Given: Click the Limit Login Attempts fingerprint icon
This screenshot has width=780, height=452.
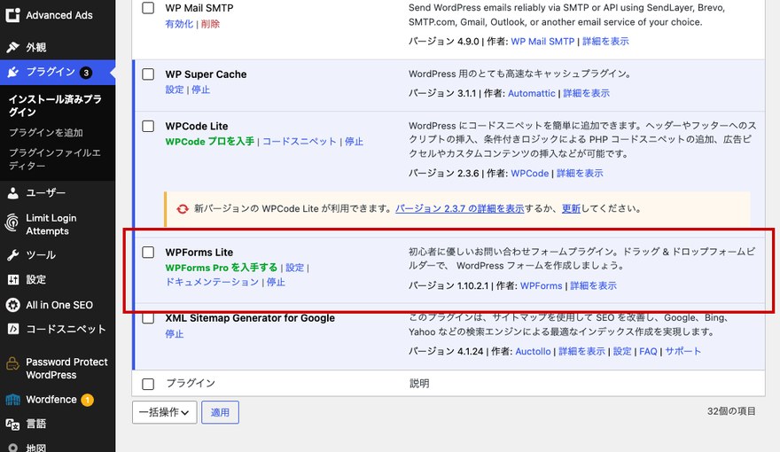Looking at the screenshot, I should pos(12,223).
